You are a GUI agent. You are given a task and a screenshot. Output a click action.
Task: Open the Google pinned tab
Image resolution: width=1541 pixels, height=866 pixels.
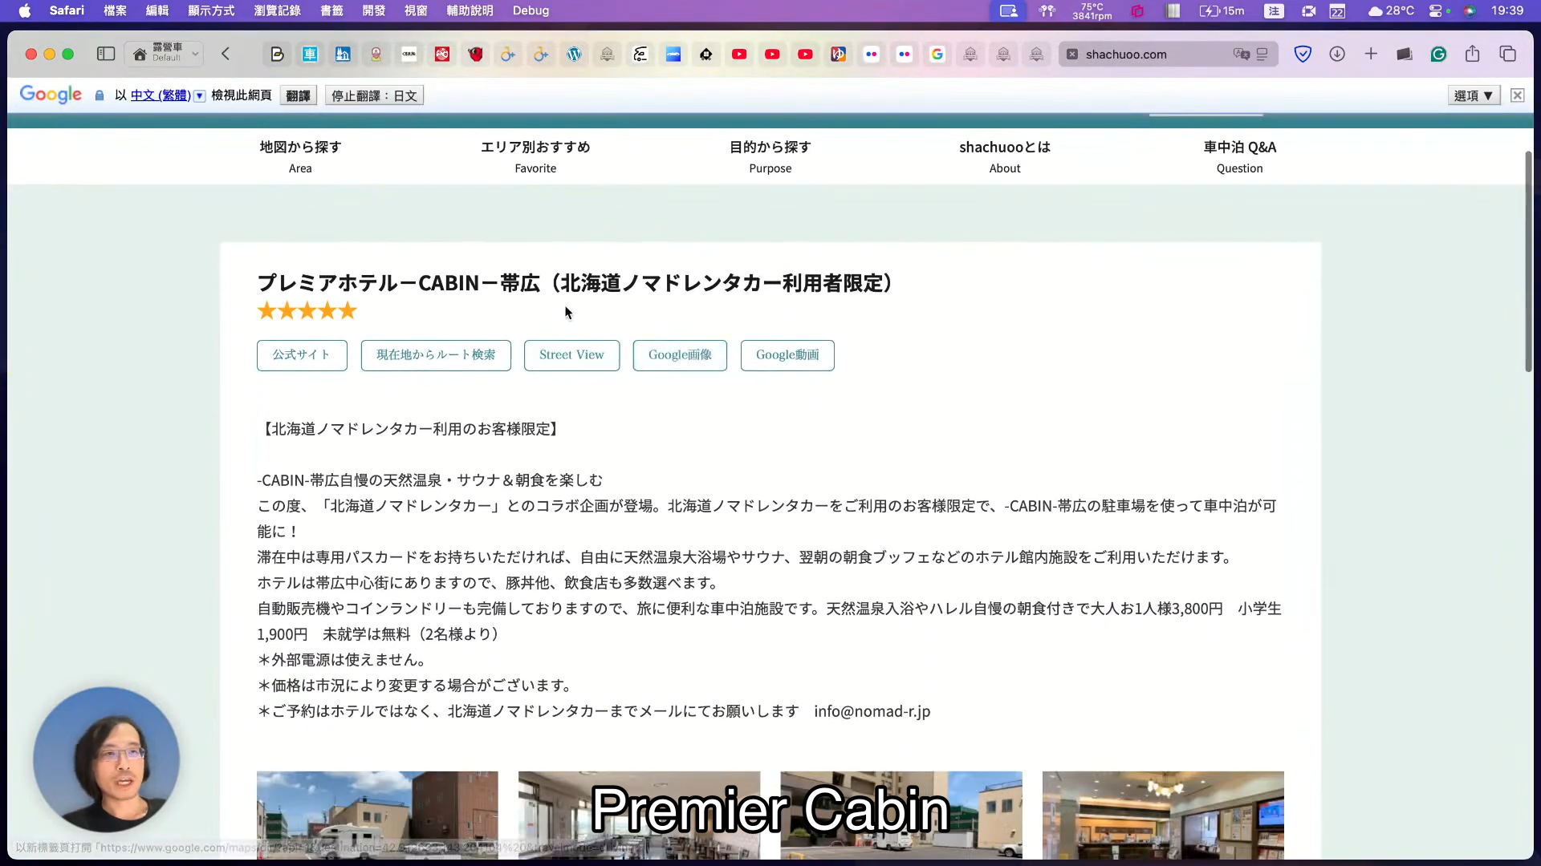tap(937, 54)
